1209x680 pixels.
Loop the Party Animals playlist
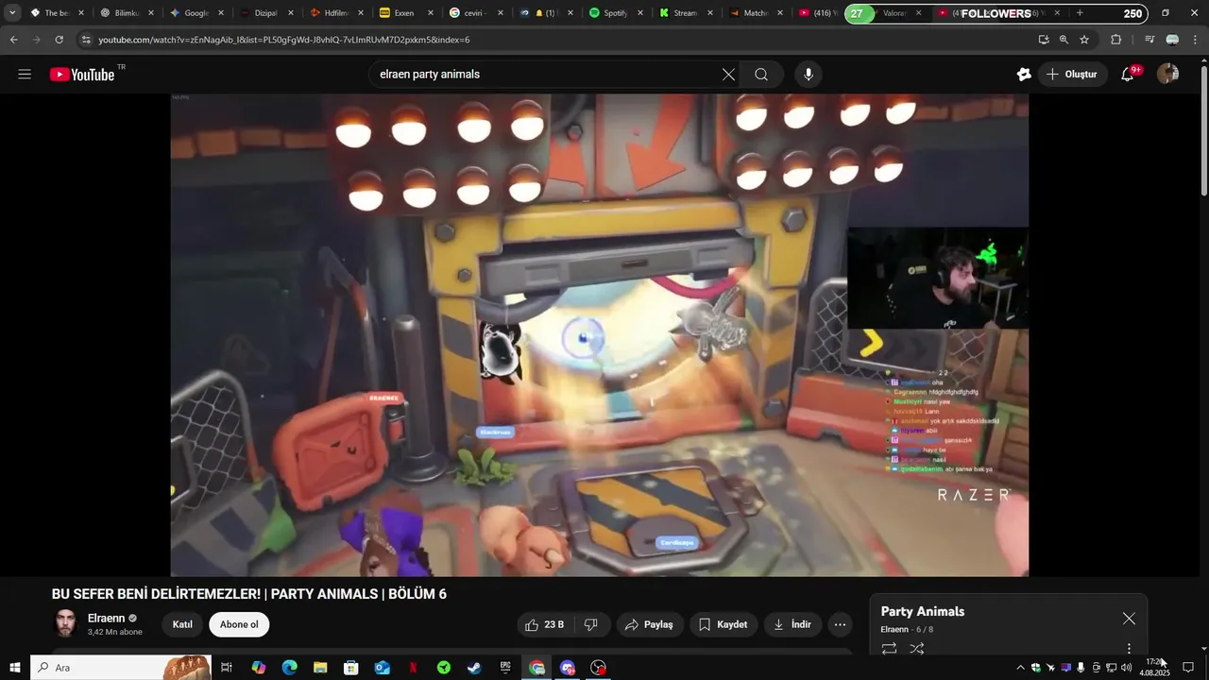889,649
